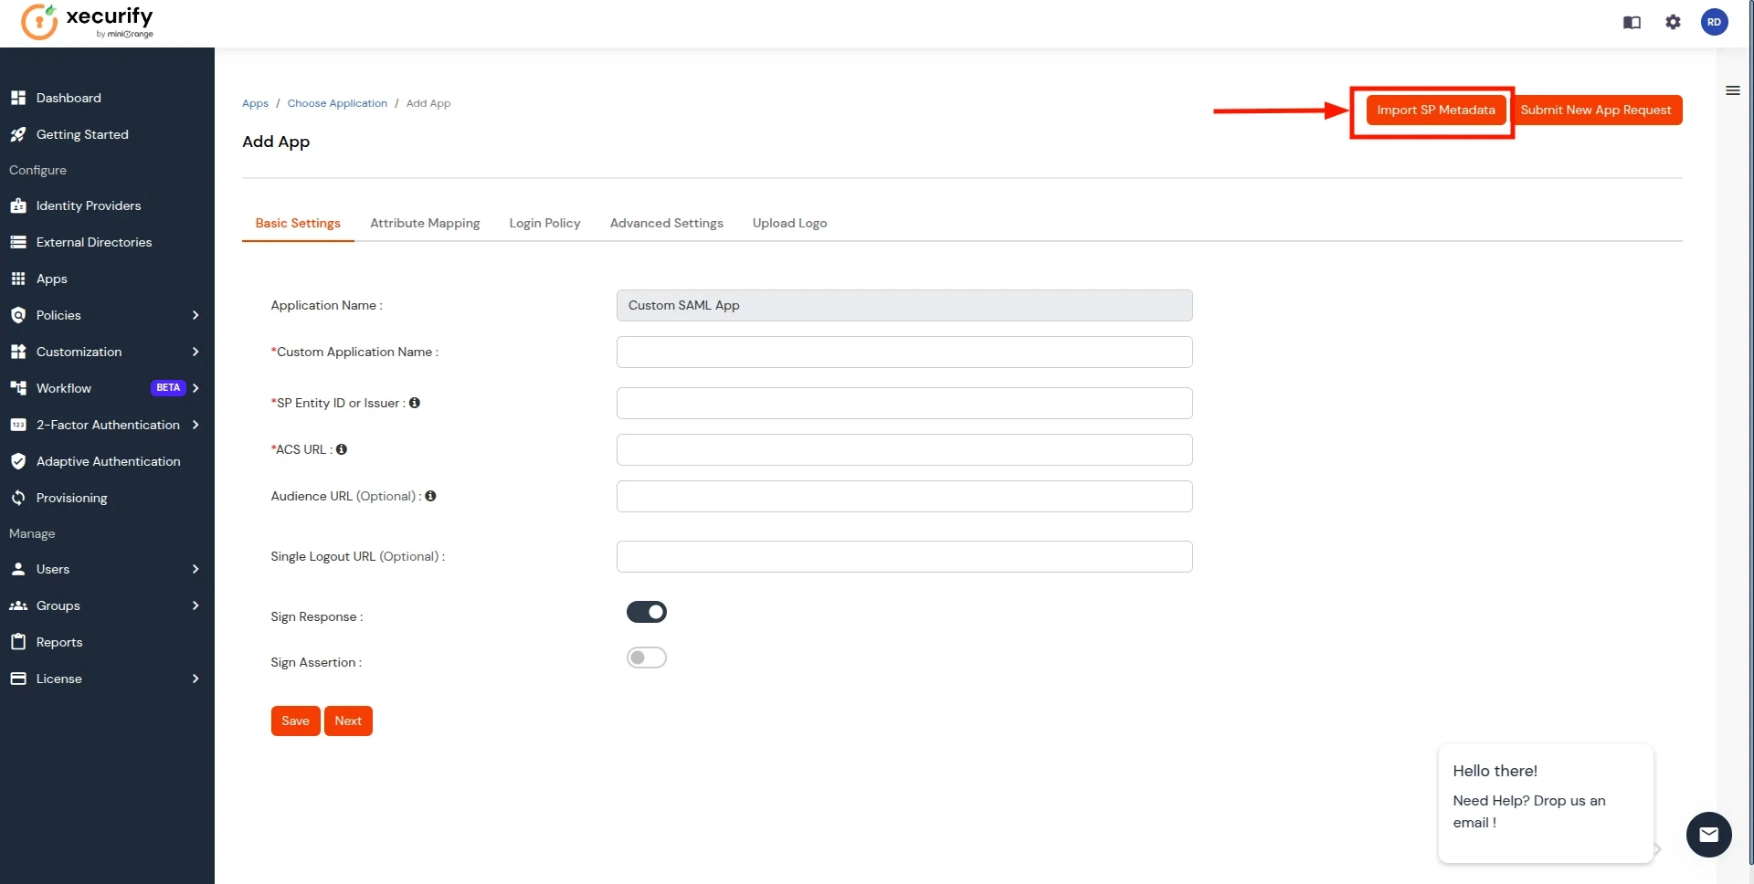Click inside the Custom Application Name field

click(x=903, y=352)
